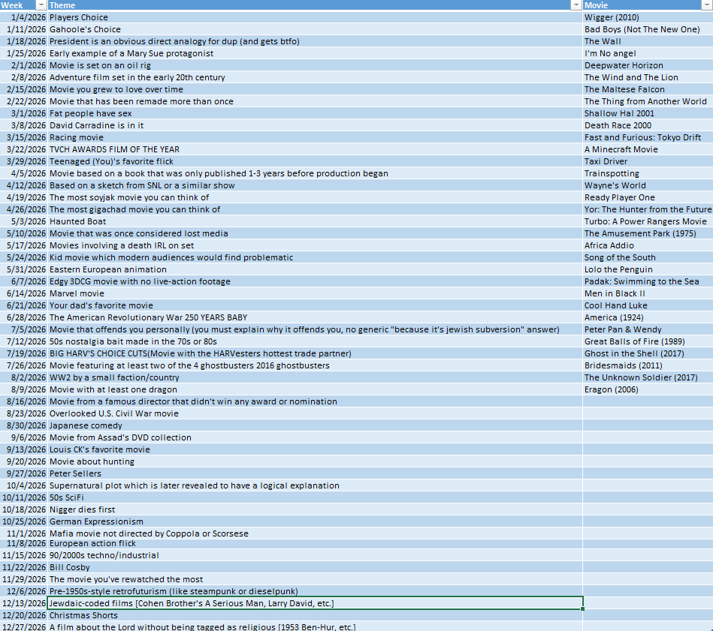Click the 'Movie with at least one dragon' cell
The height and width of the screenshot is (631, 713).
pos(315,389)
